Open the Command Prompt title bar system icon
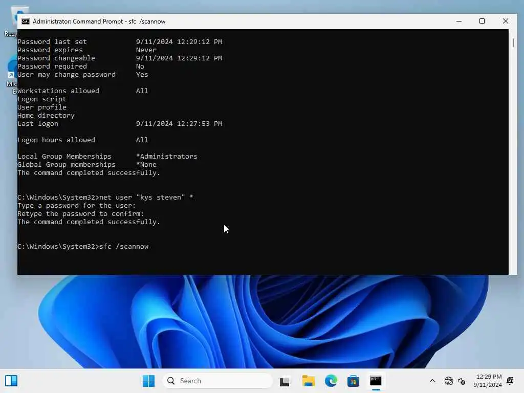 [x=26, y=21]
